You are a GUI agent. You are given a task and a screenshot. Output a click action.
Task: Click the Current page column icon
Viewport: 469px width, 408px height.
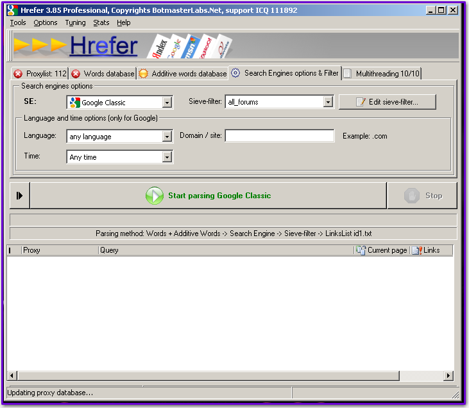pyautogui.click(x=361, y=250)
